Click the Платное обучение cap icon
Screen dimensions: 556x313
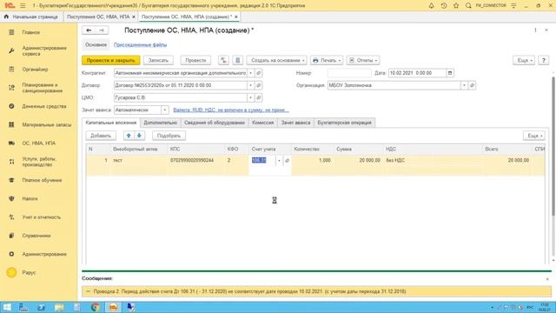[x=11, y=180]
